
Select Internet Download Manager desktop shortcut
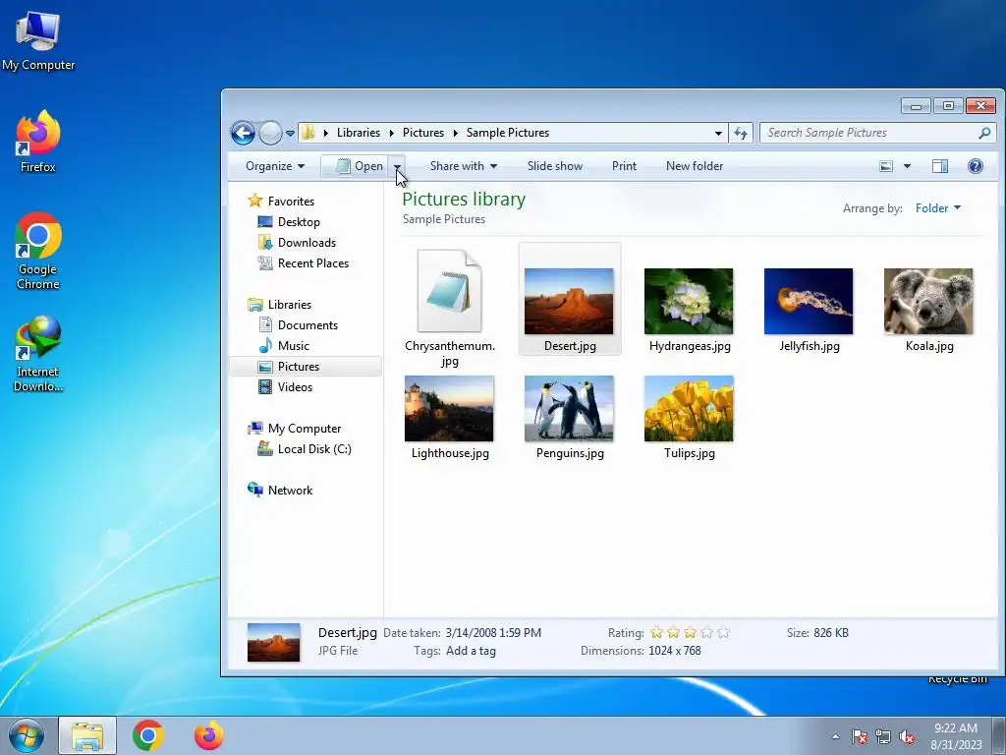(38, 354)
